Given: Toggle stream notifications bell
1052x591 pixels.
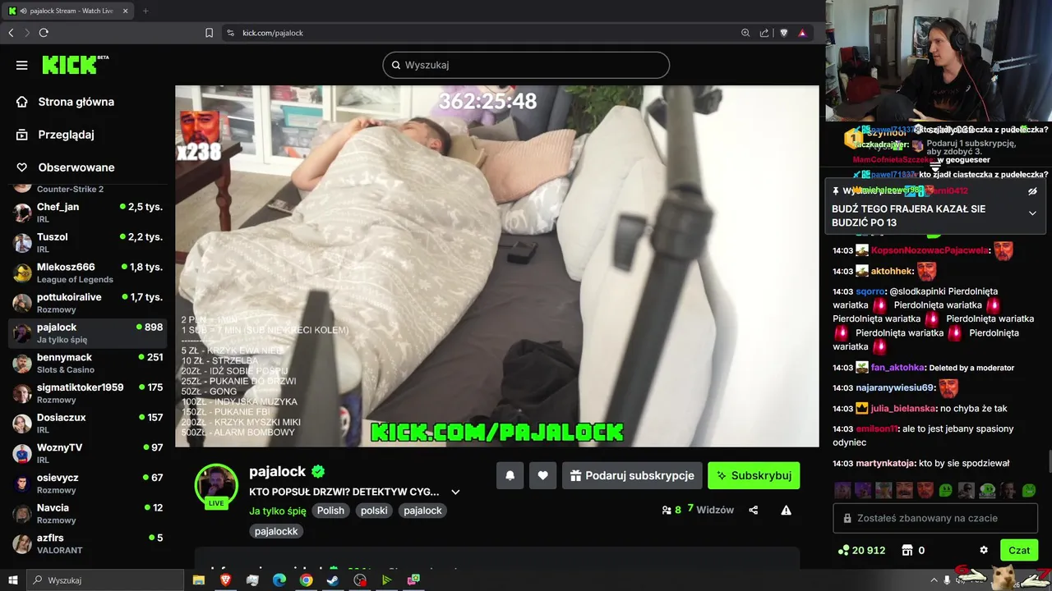Looking at the screenshot, I should 510,475.
